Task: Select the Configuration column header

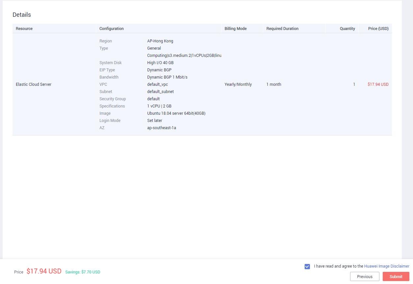Action: click(x=111, y=29)
